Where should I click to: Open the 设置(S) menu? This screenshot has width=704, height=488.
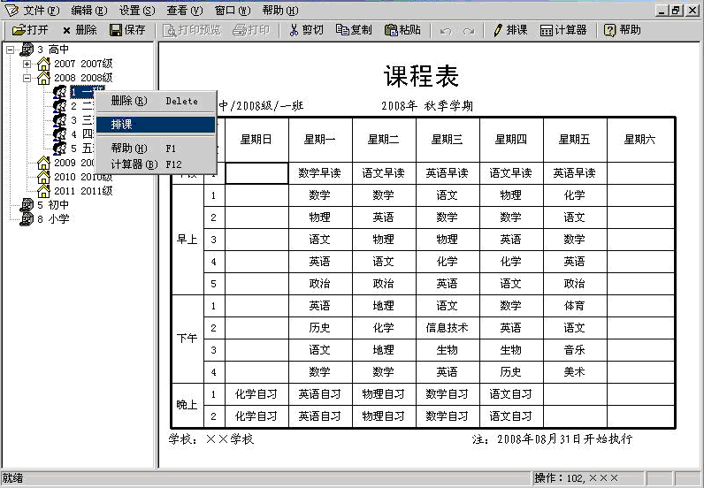[136, 11]
